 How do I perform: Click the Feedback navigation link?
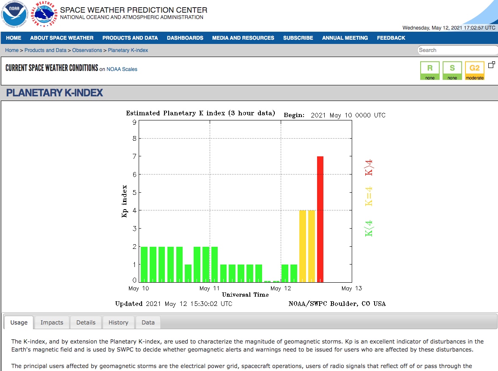(391, 38)
